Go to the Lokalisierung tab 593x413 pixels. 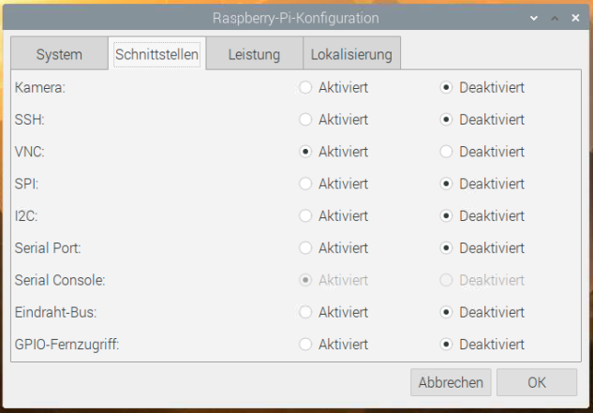pyautogui.click(x=352, y=54)
